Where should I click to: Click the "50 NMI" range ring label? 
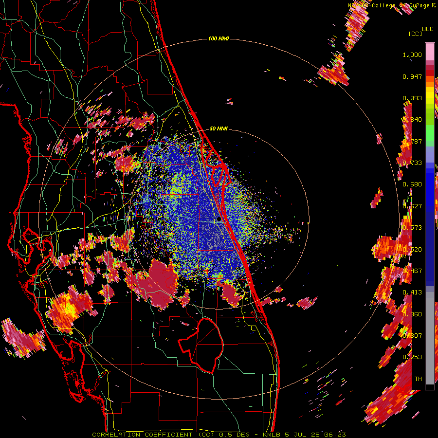point(219,129)
